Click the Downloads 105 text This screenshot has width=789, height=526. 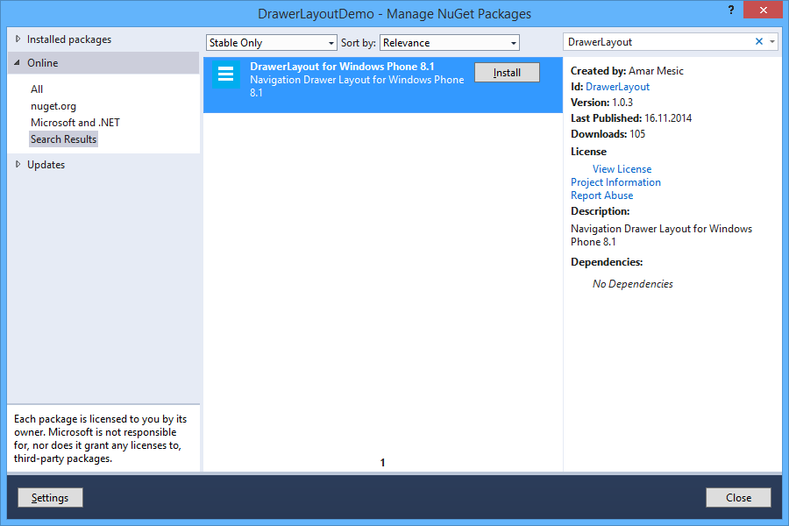click(608, 134)
